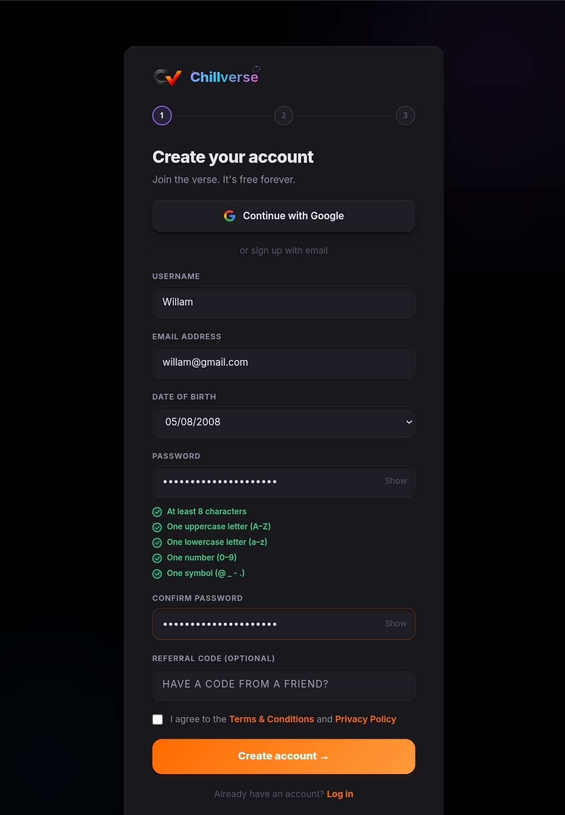The image size is (565, 815).
Task: Show the Confirm Password field contents
Action: [395, 623]
